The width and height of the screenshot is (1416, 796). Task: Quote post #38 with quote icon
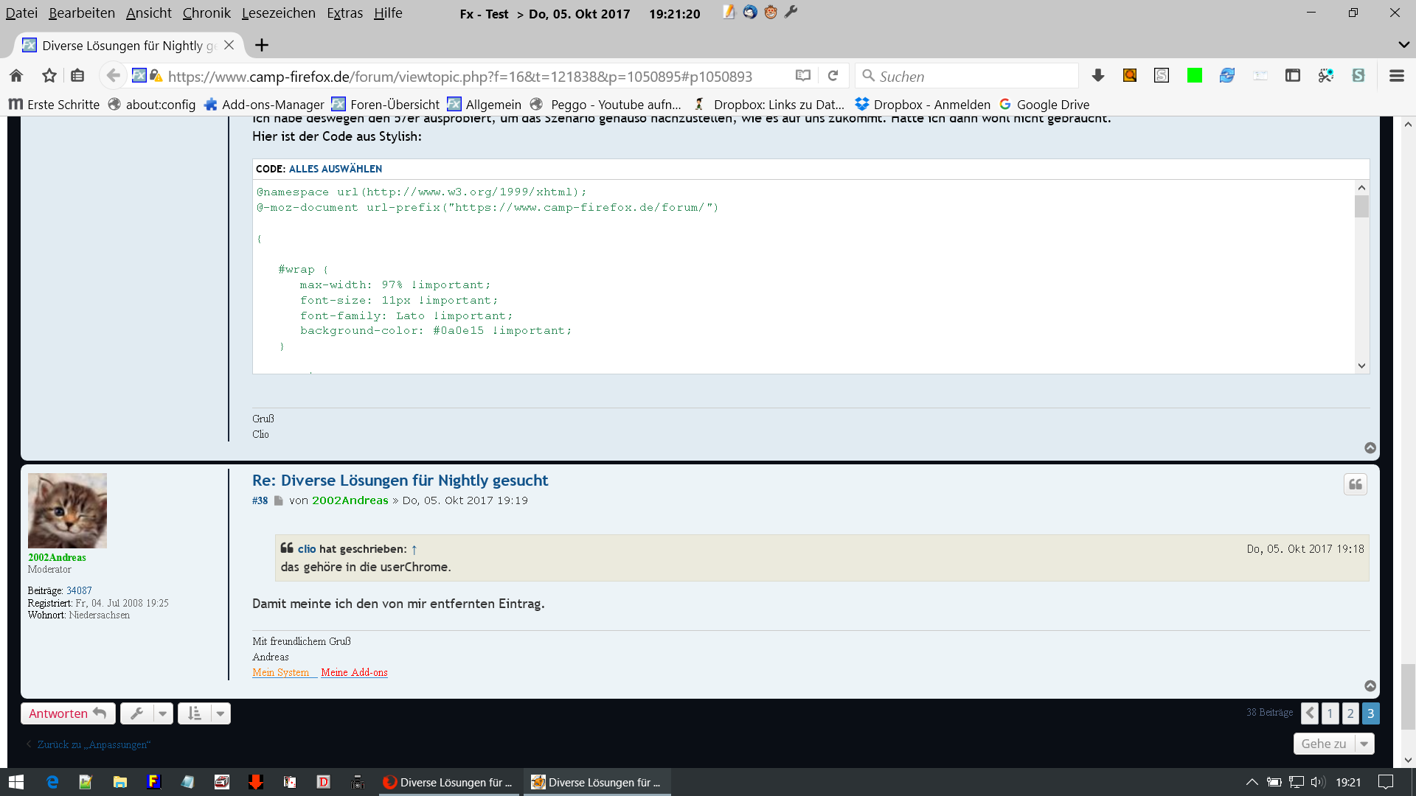(x=1355, y=484)
